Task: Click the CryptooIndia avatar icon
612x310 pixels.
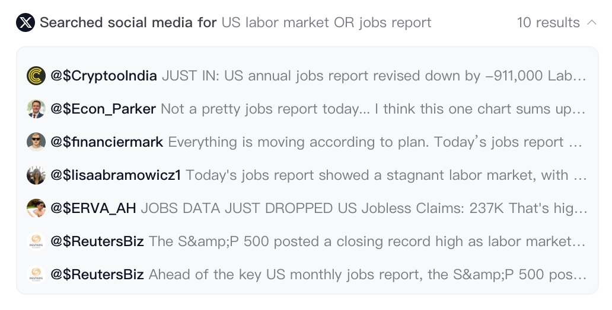Action: 36,76
